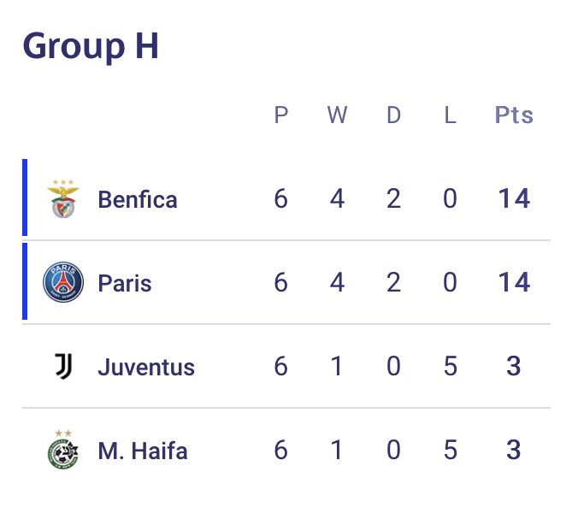Sort by the Pts column header
Image resolution: width=578 pixels, height=507 pixels.
click(x=514, y=115)
